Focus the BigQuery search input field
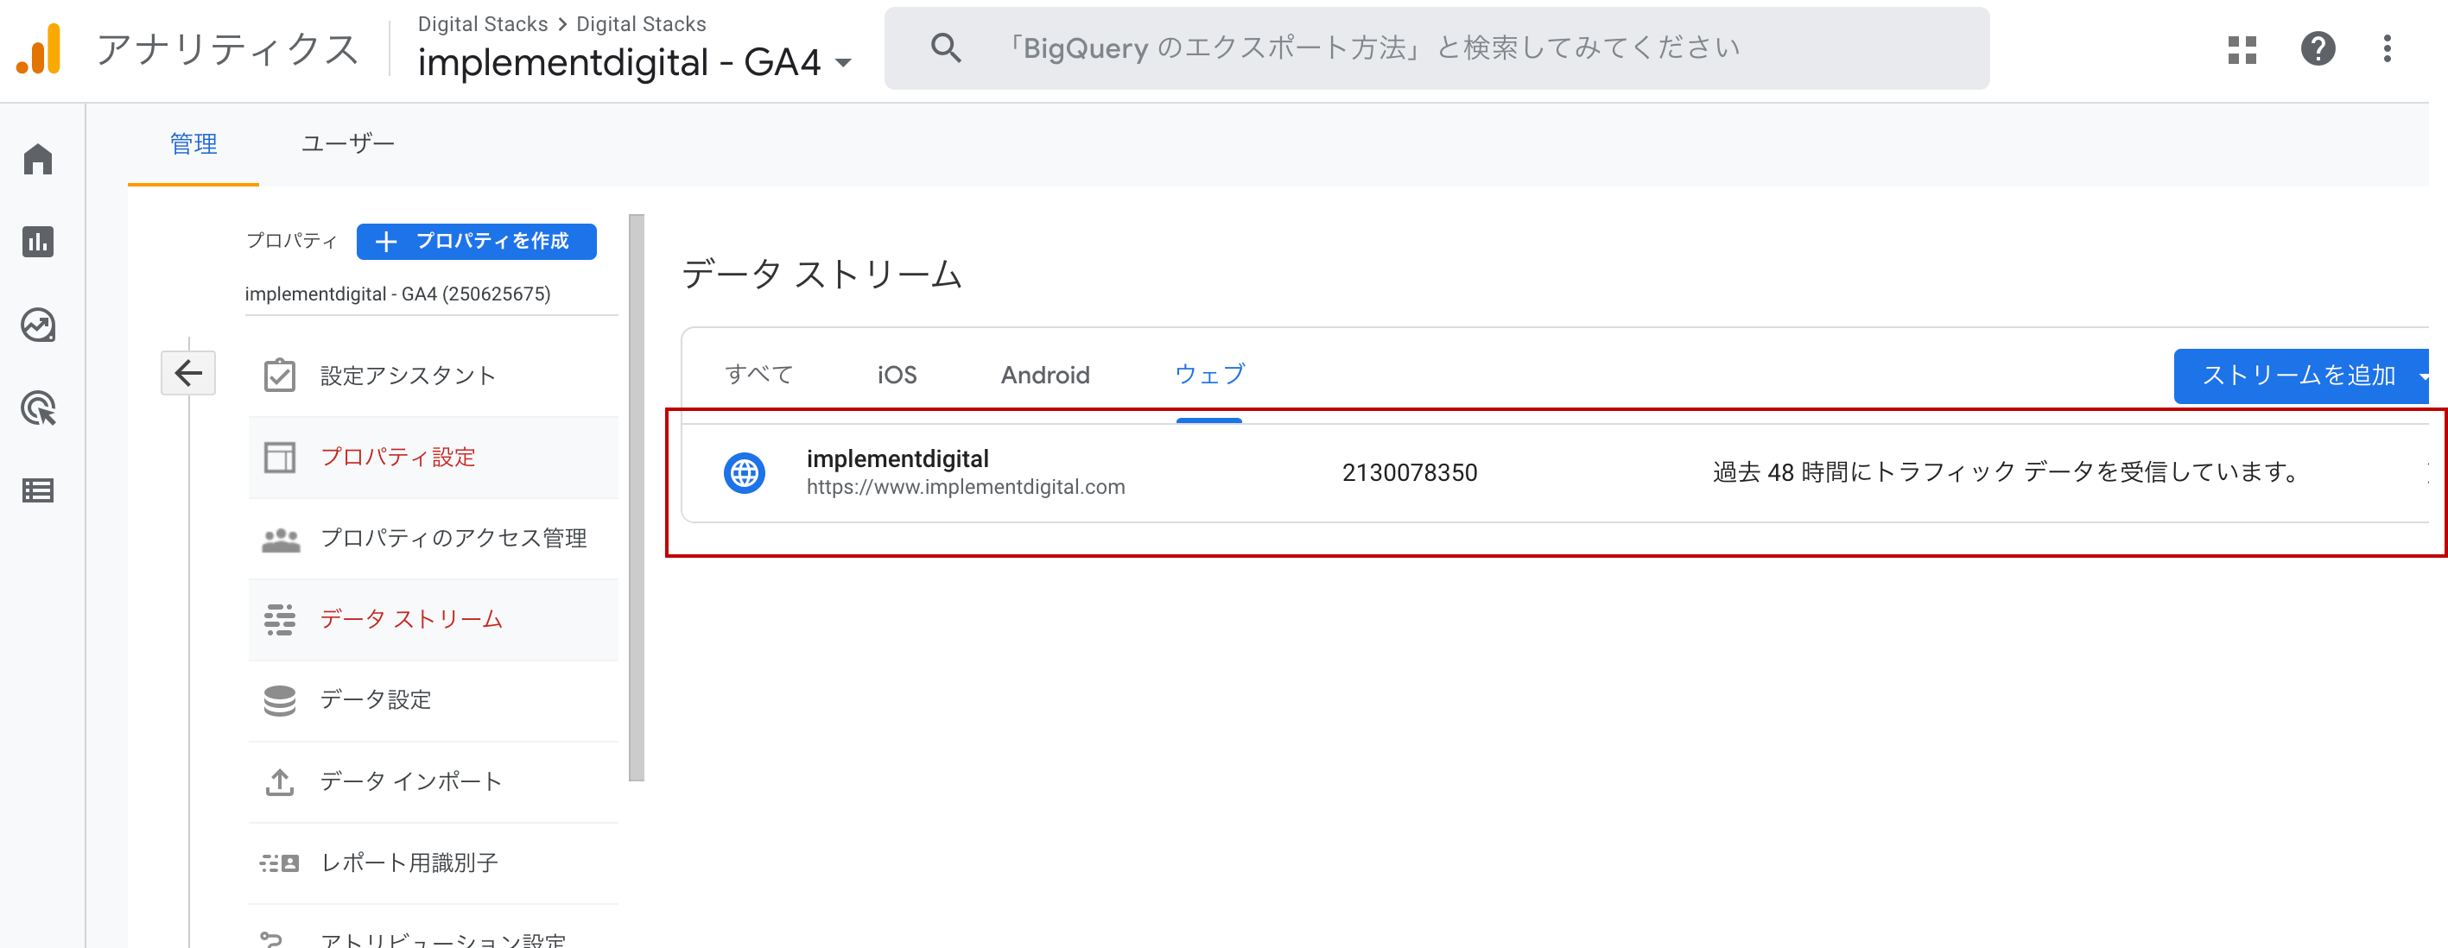 pos(1435,48)
